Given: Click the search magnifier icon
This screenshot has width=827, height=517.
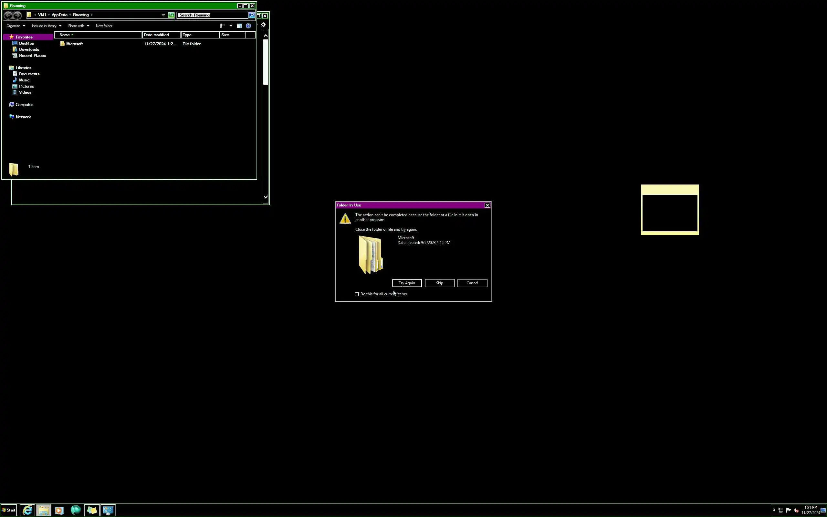Looking at the screenshot, I should pyautogui.click(x=252, y=15).
